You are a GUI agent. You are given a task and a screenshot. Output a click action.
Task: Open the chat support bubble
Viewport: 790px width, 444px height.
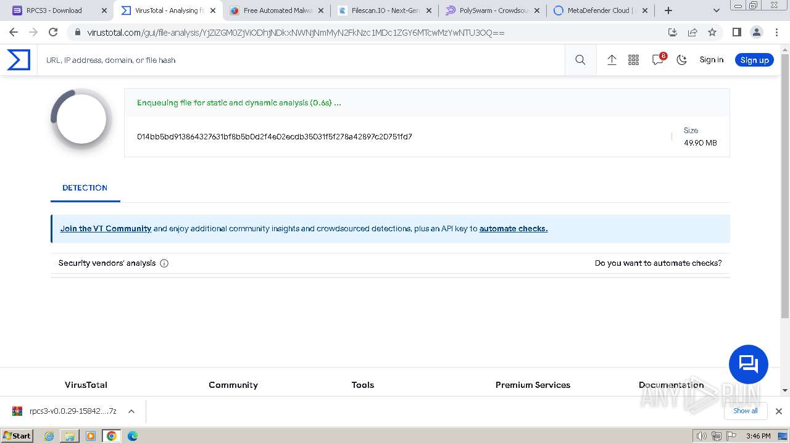tap(749, 364)
